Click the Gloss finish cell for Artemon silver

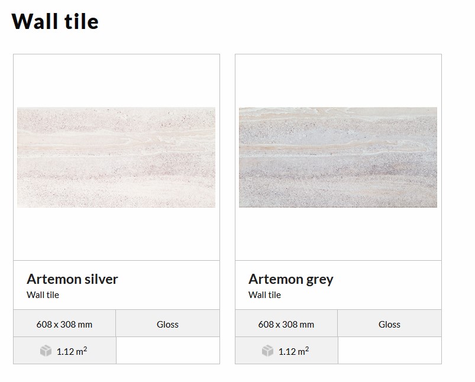[167, 324]
